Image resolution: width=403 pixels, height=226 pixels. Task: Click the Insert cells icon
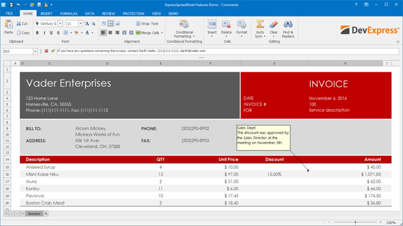(212, 24)
